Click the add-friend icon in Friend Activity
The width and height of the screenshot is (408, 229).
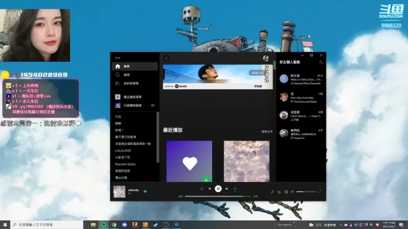321,62
